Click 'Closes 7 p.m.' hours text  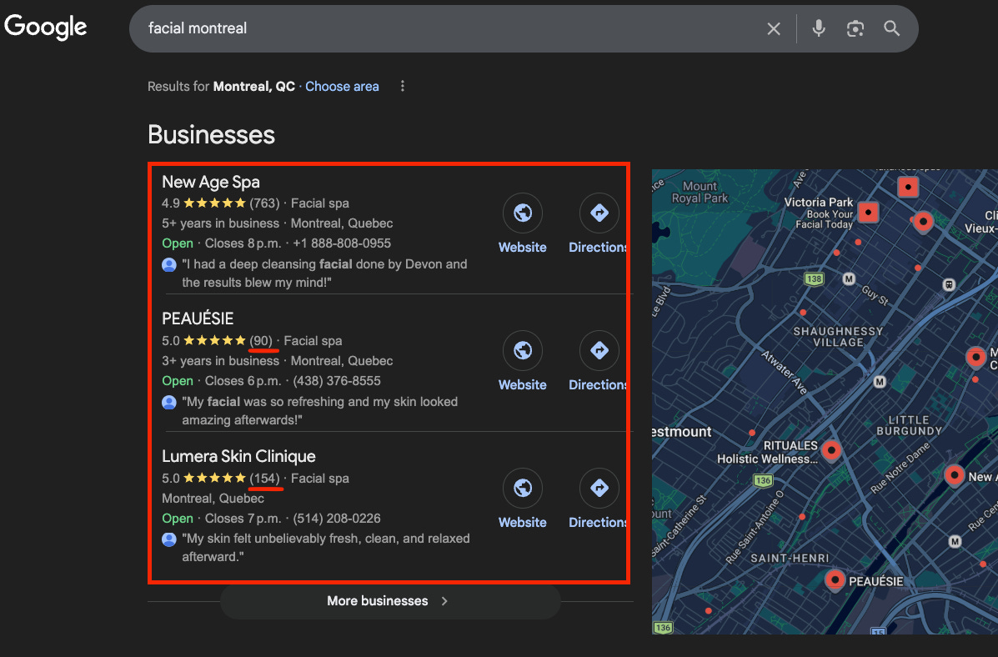[243, 519]
